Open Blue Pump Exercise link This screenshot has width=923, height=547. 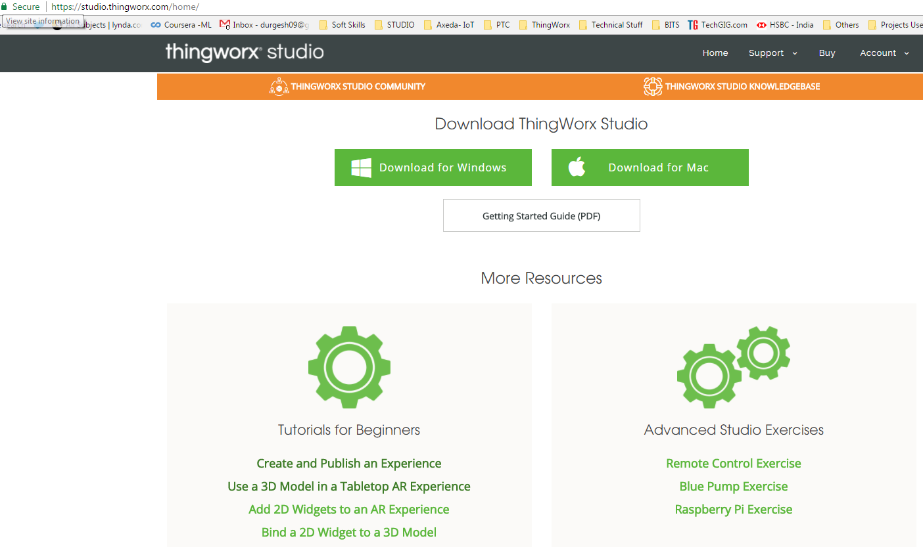pyautogui.click(x=734, y=487)
